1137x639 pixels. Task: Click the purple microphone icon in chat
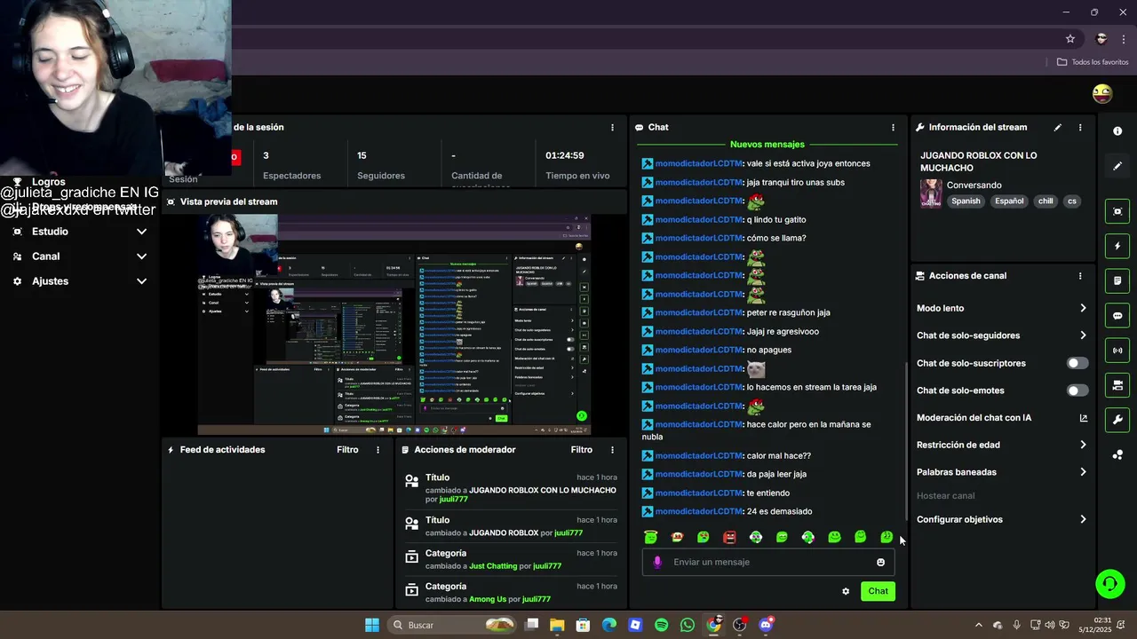pos(657,562)
